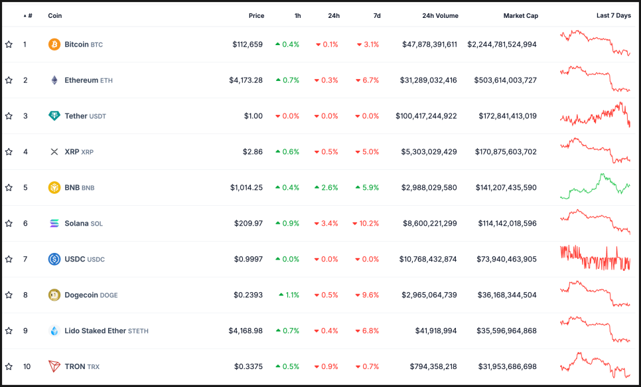This screenshot has height=387, width=641.
Task: Click the Dogecoin logo icon
Action: point(54,295)
